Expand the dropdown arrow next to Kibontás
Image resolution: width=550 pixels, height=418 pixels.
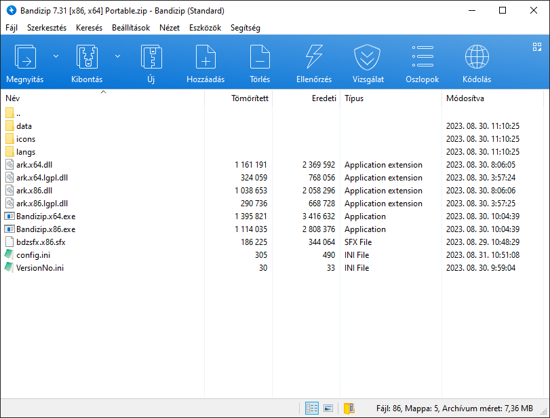[x=117, y=56]
